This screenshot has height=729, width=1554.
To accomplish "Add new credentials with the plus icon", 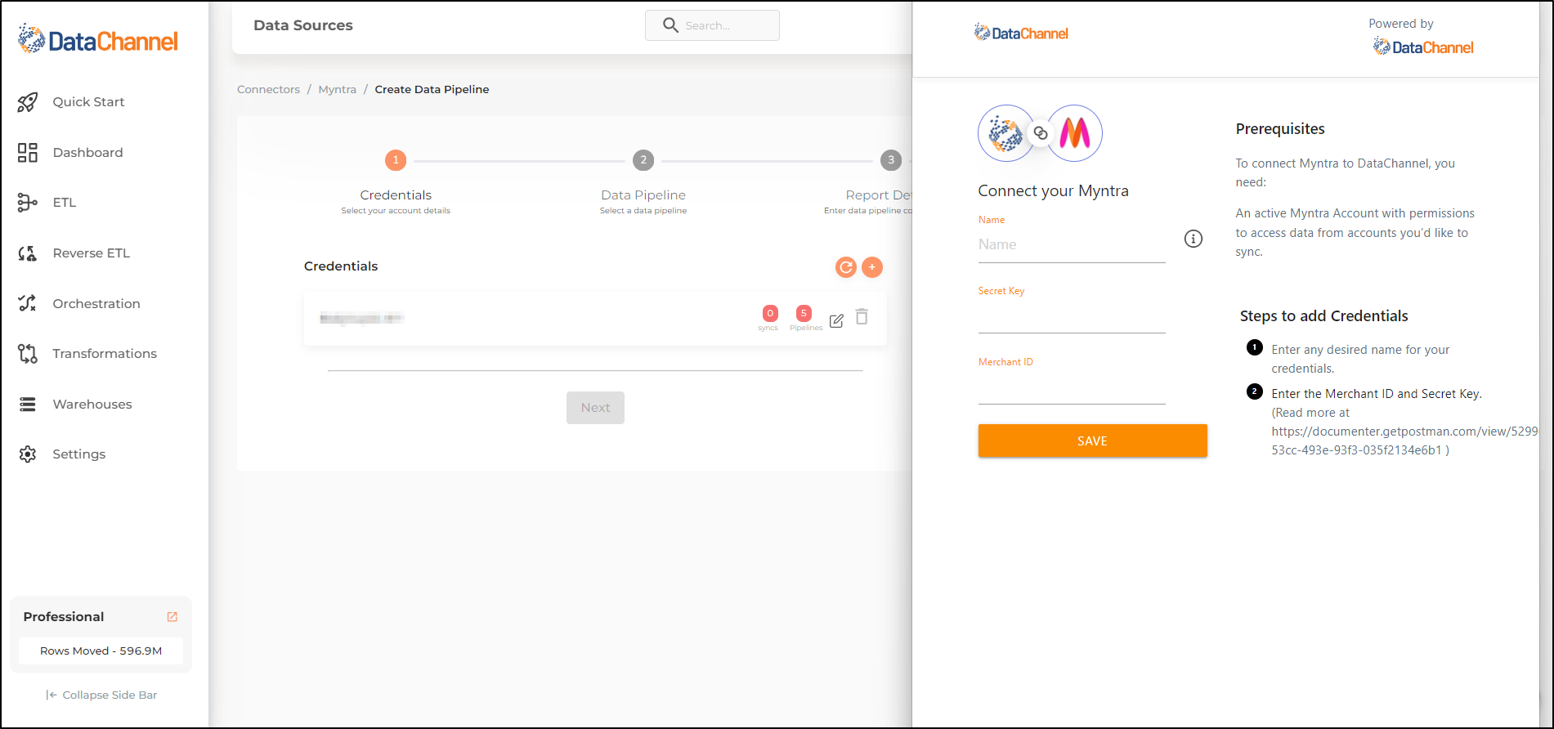I will 872,267.
